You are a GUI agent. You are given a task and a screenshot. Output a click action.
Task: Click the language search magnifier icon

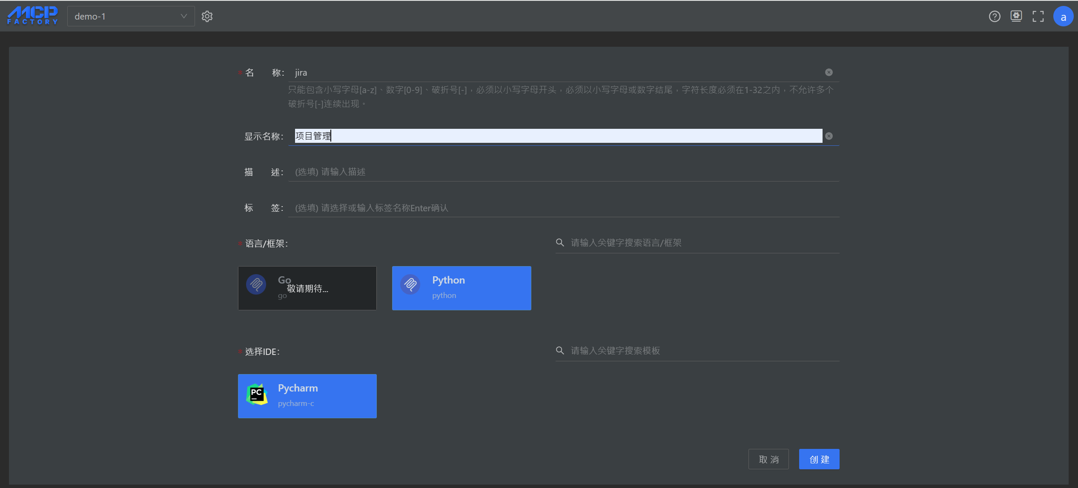tap(560, 243)
